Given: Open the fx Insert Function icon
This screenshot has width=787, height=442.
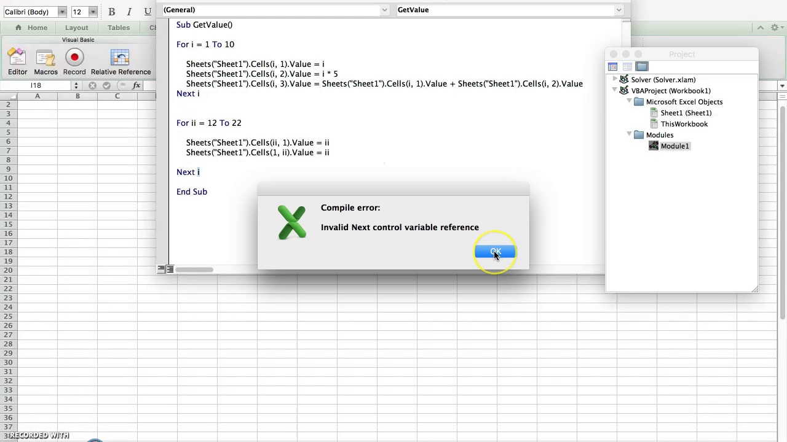Looking at the screenshot, I should (136, 85).
